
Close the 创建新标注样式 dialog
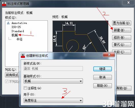pyautogui.click(x=109, y=55)
